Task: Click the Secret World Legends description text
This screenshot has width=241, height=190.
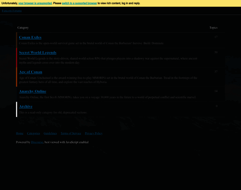Action: 108,60
